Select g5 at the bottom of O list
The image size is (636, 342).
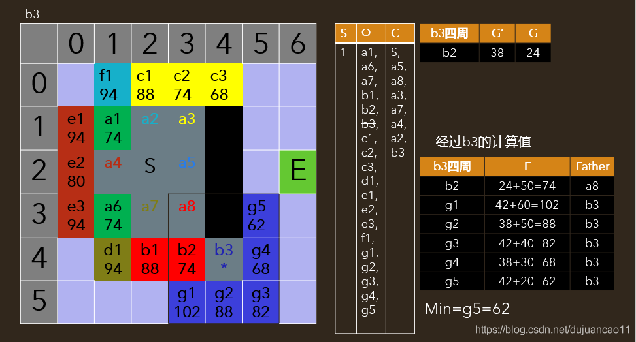[x=368, y=311]
